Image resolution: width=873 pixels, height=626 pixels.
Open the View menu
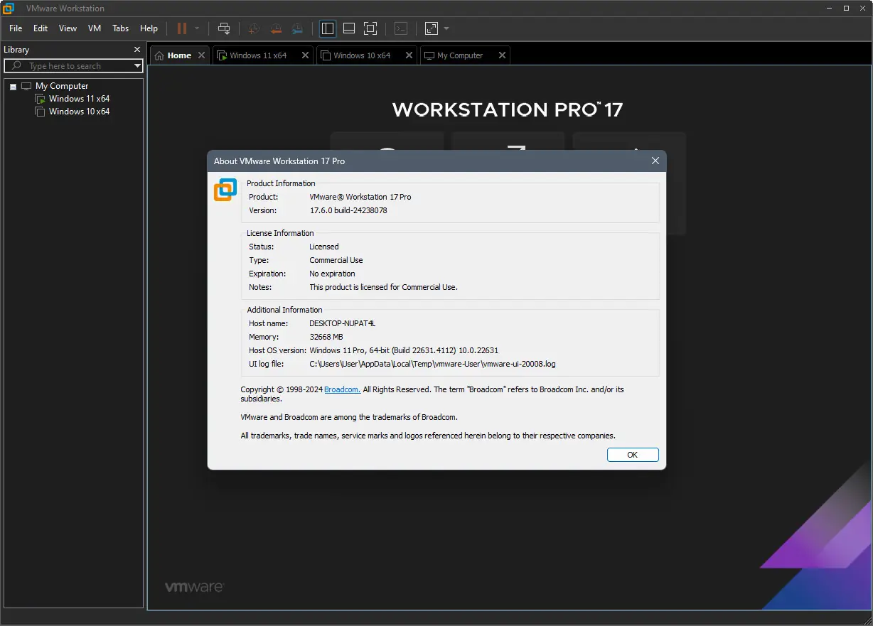pyautogui.click(x=68, y=28)
